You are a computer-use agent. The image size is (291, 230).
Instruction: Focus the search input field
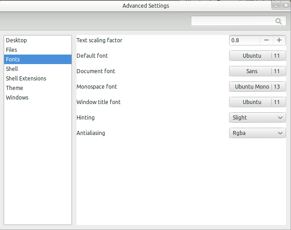click(x=239, y=21)
